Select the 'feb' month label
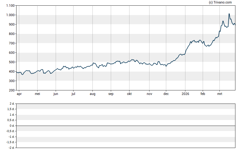This screenshot has width=240, height=152. pyautogui.click(x=203, y=94)
